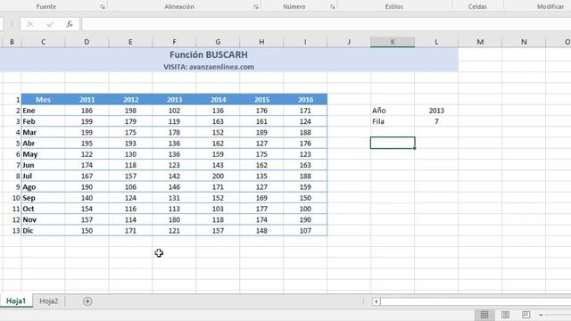Open Fuente group dialog launcher
Screen dimensions: 571x321
click(103, 7)
